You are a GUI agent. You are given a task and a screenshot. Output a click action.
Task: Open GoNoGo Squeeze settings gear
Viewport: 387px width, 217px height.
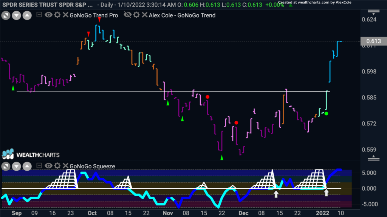[x=57, y=166]
